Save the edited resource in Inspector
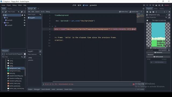This screenshot has width=172, height=97. coord(153,12)
